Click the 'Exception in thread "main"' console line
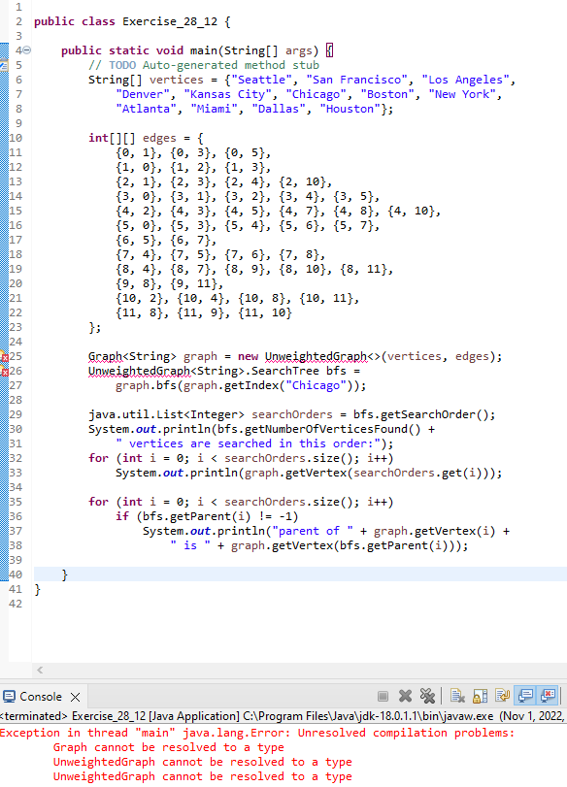The width and height of the screenshot is (567, 787). tap(257, 733)
